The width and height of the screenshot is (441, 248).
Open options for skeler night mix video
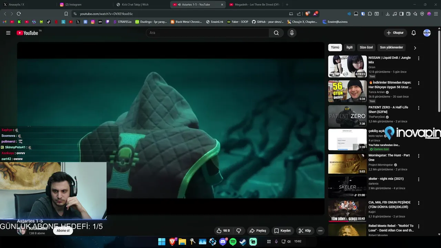pos(419,179)
